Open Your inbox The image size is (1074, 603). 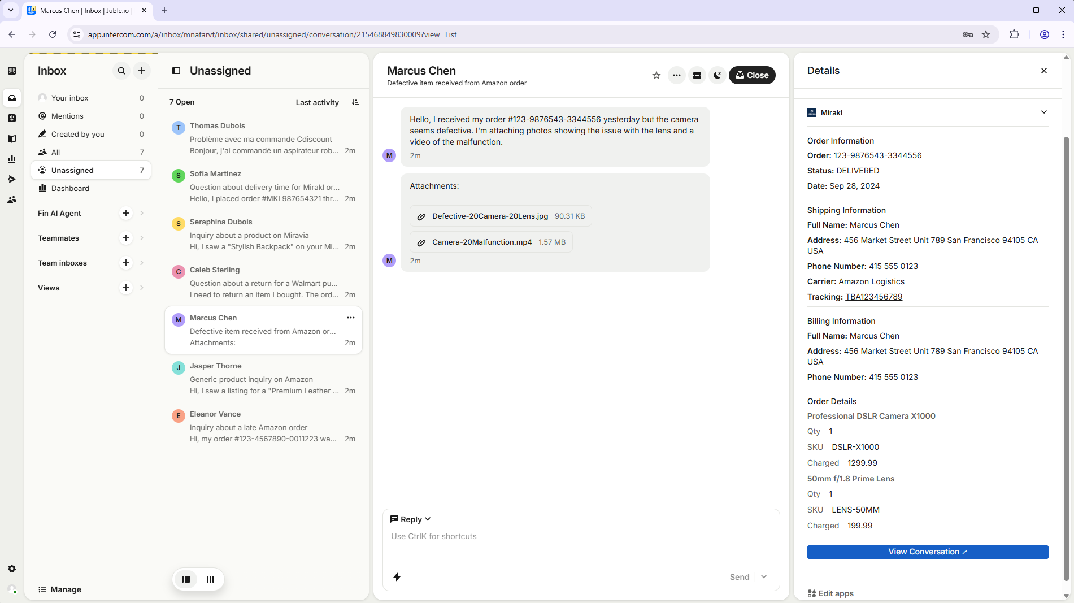tap(91, 98)
